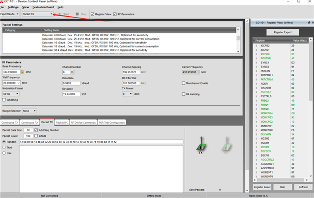Check the Infinite packet count box
The width and height of the screenshot is (314, 198).
point(36,136)
